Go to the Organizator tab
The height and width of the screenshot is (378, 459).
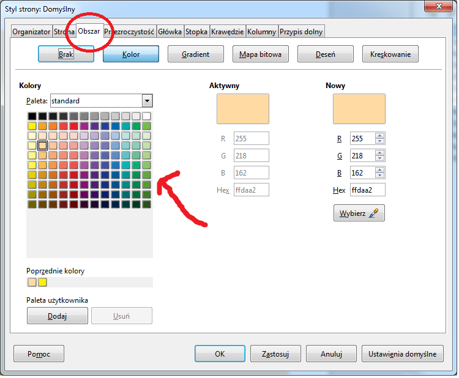click(31, 32)
